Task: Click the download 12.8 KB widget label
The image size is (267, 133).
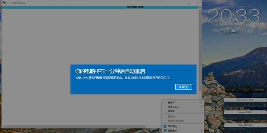Action: tap(245, 100)
